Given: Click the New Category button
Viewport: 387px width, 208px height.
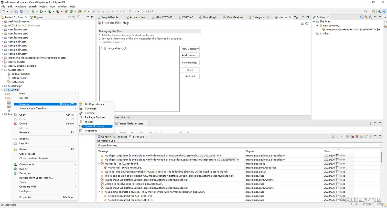Looking at the screenshot, I should coord(190,49).
